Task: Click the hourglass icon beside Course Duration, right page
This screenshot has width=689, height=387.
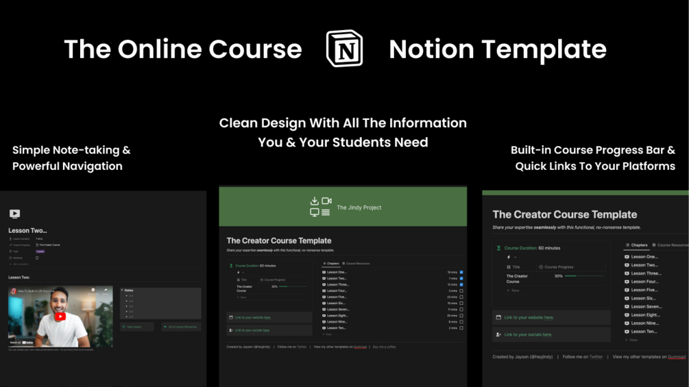Action: pyautogui.click(x=498, y=248)
